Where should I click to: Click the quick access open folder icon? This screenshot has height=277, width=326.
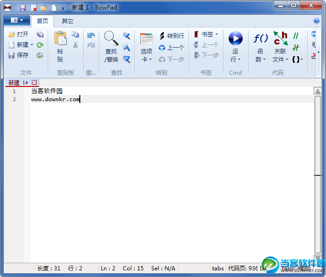[44, 8]
